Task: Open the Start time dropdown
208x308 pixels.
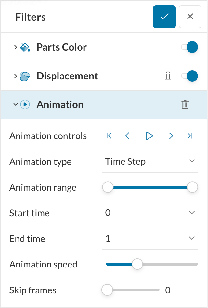Action: pyautogui.click(x=150, y=213)
